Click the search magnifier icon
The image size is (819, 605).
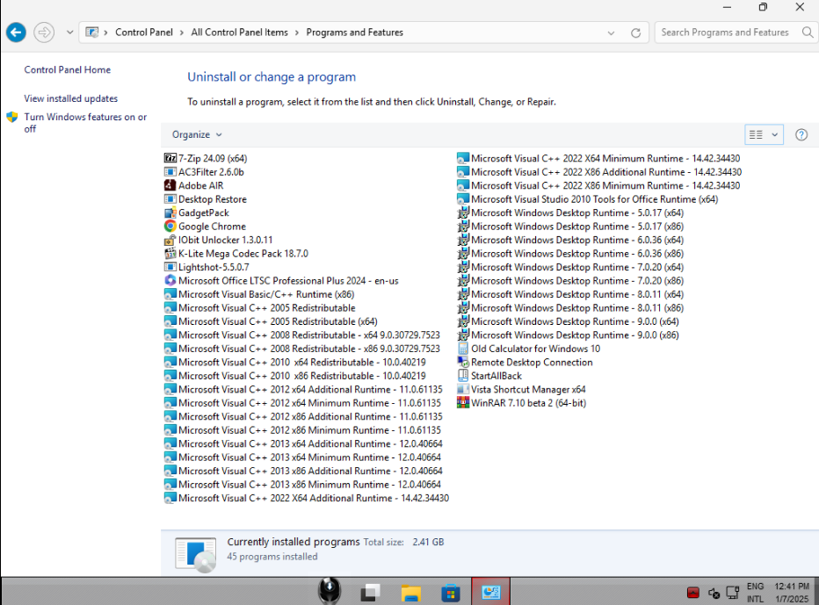click(808, 32)
